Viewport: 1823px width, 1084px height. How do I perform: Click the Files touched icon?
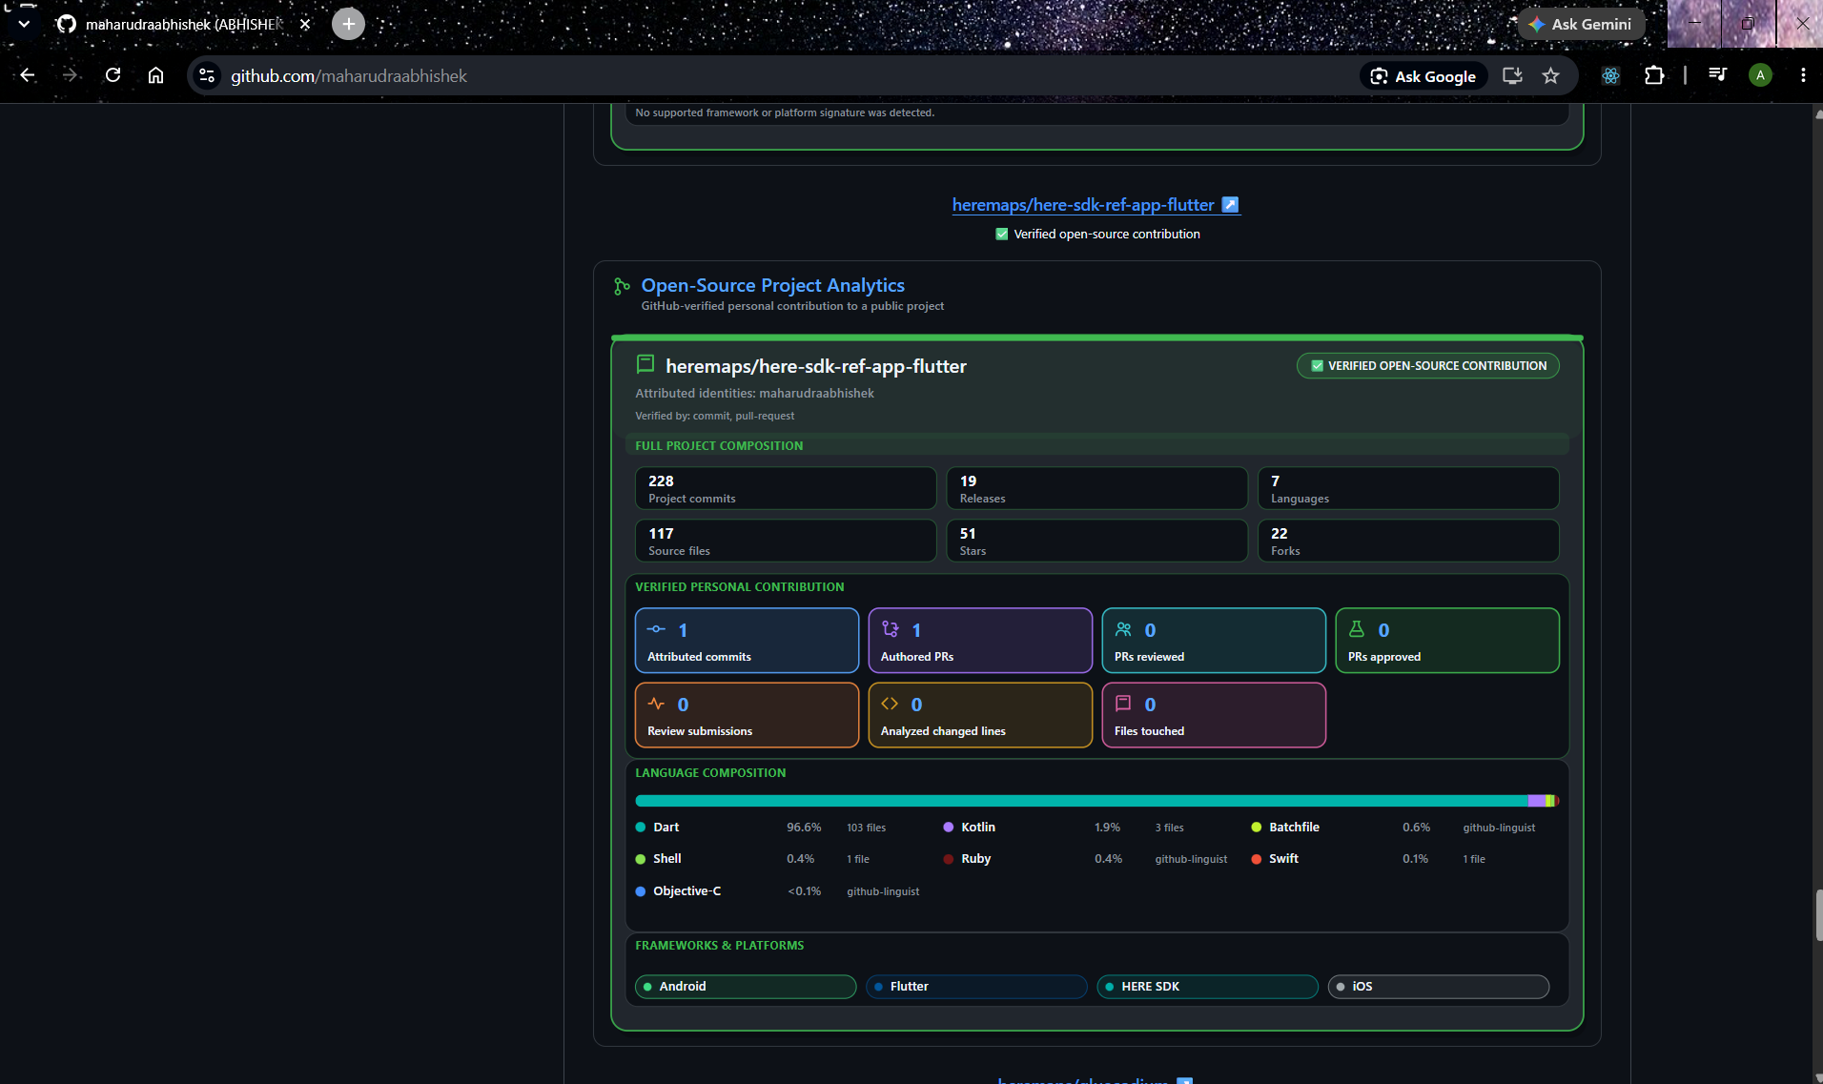click(x=1123, y=704)
